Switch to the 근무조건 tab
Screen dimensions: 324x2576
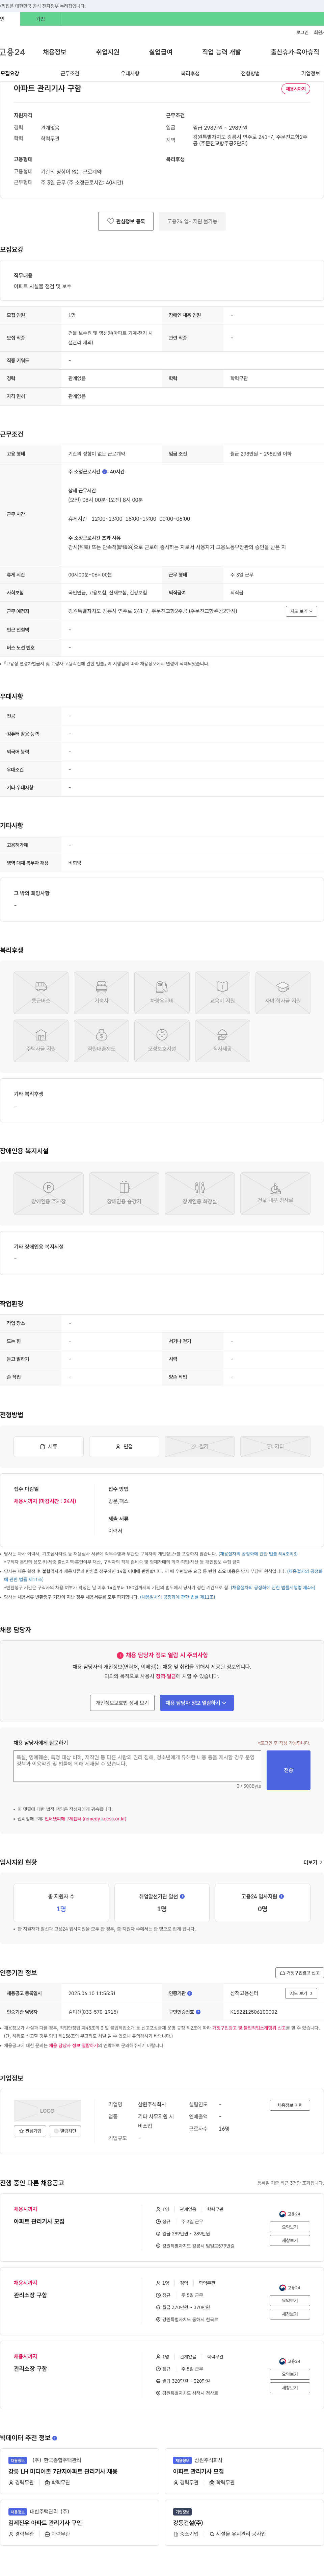[70, 73]
